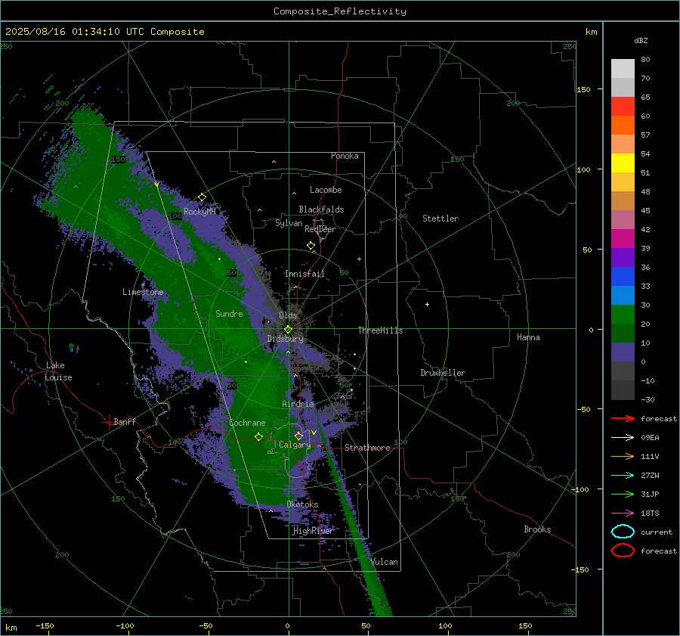This screenshot has width=680, height=636.
Task: Click the yellow diamond marker above Calgary
Action: (298, 436)
